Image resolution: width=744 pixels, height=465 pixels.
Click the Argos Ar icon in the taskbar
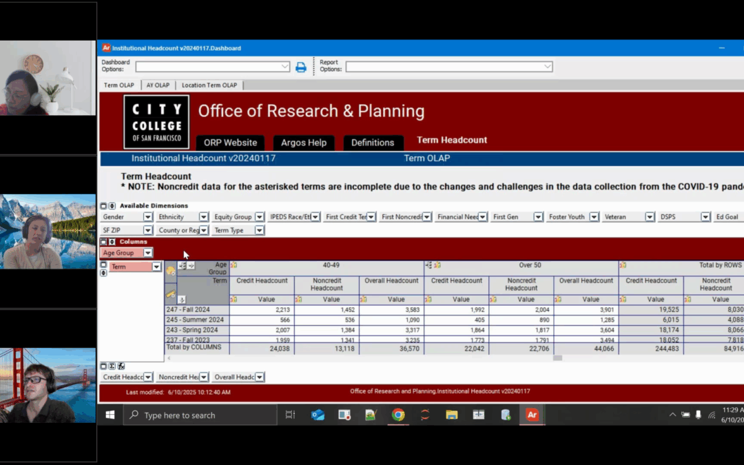532,415
